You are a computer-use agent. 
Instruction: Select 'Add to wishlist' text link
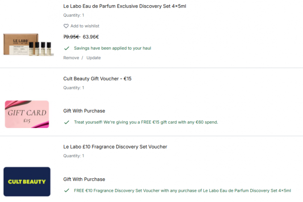pyautogui.click(x=84, y=26)
